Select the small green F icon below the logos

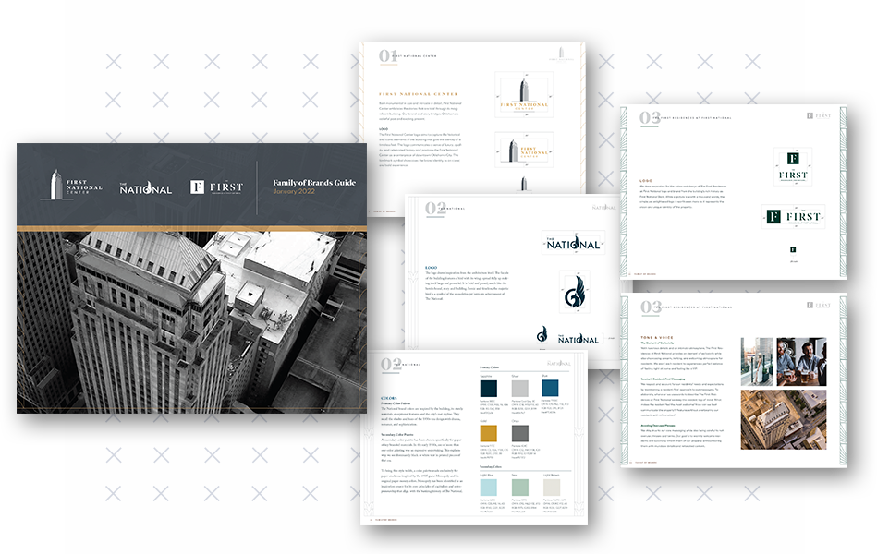[x=793, y=249]
